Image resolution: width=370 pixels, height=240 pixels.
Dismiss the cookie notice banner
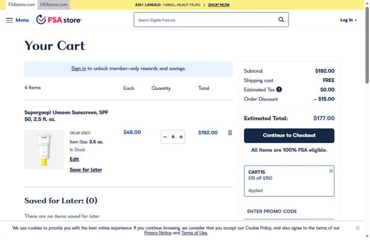tap(358, 228)
